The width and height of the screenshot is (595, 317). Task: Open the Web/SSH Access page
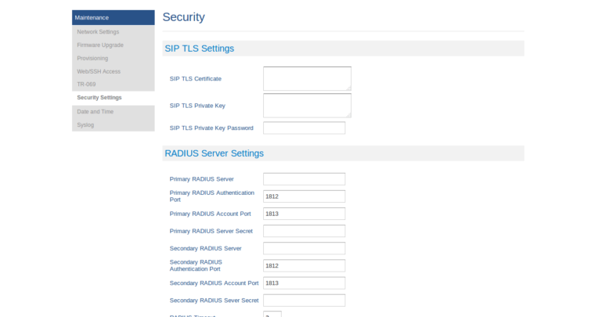click(x=99, y=71)
